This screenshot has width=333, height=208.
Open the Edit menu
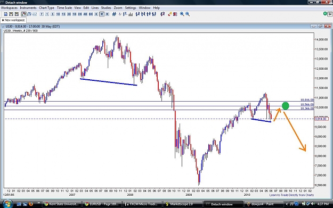[86, 7]
